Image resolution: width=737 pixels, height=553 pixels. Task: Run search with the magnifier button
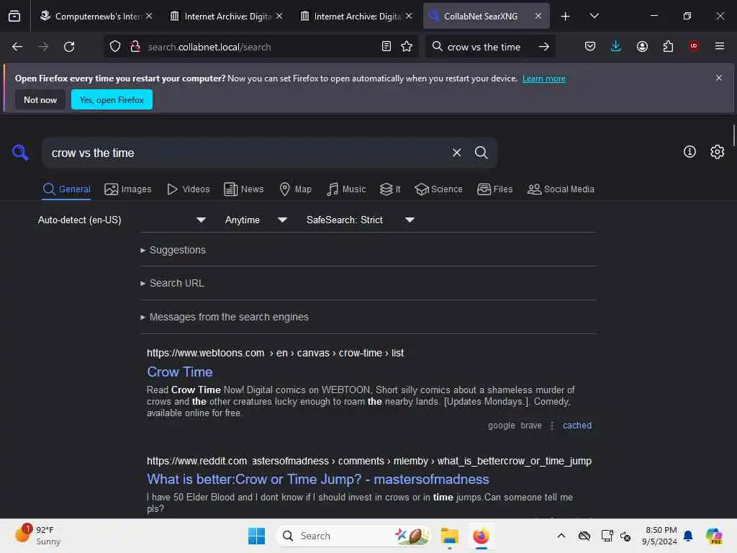pyautogui.click(x=481, y=153)
